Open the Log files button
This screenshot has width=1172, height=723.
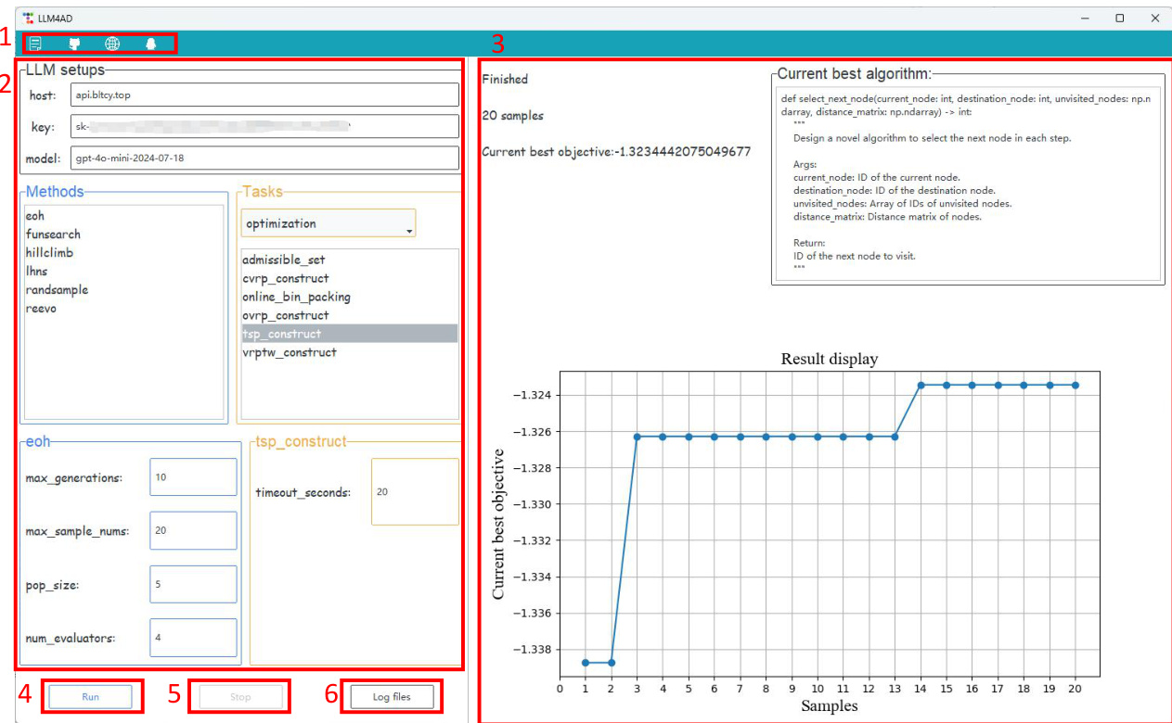coord(391,697)
